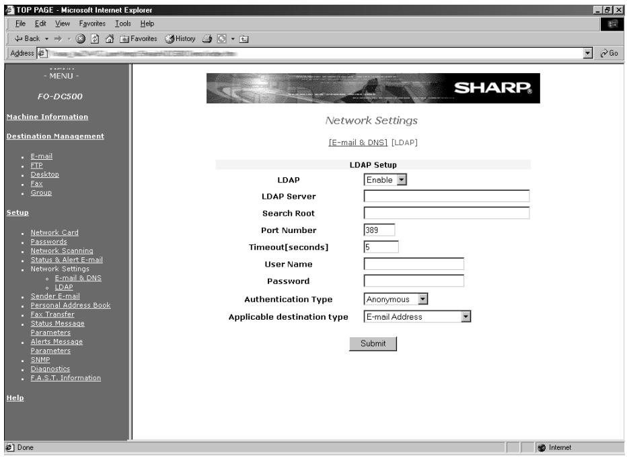Click the Print toolbar icon
The height and width of the screenshot is (458, 627).
click(207, 39)
